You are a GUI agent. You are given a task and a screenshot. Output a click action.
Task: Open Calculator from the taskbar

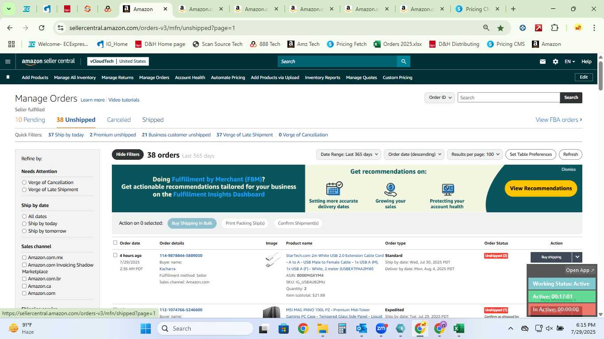coord(342,328)
